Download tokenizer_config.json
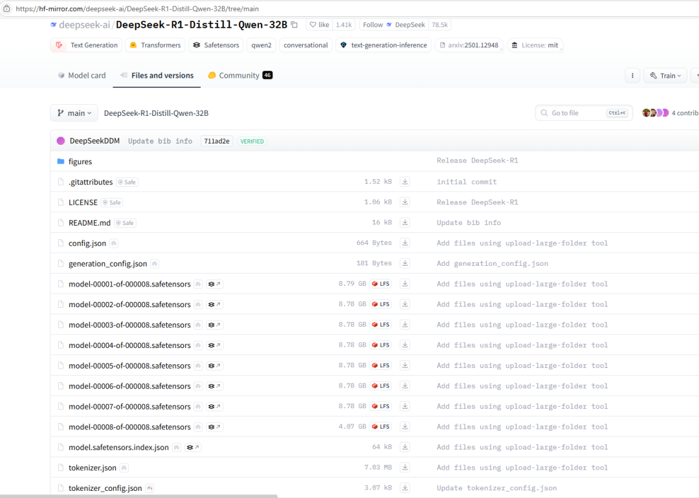The image size is (699, 498). click(x=405, y=488)
